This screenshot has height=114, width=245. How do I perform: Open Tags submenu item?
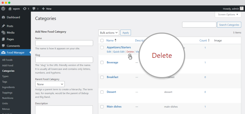(5, 82)
